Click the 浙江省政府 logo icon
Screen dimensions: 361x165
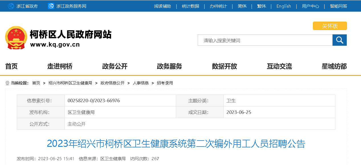coord(11,6)
